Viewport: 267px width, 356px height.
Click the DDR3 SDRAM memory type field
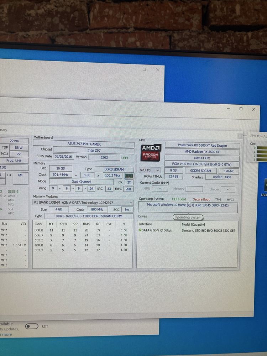pos(114,169)
